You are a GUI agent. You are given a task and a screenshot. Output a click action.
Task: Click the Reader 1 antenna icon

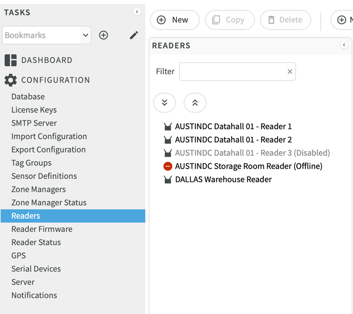[x=168, y=127]
